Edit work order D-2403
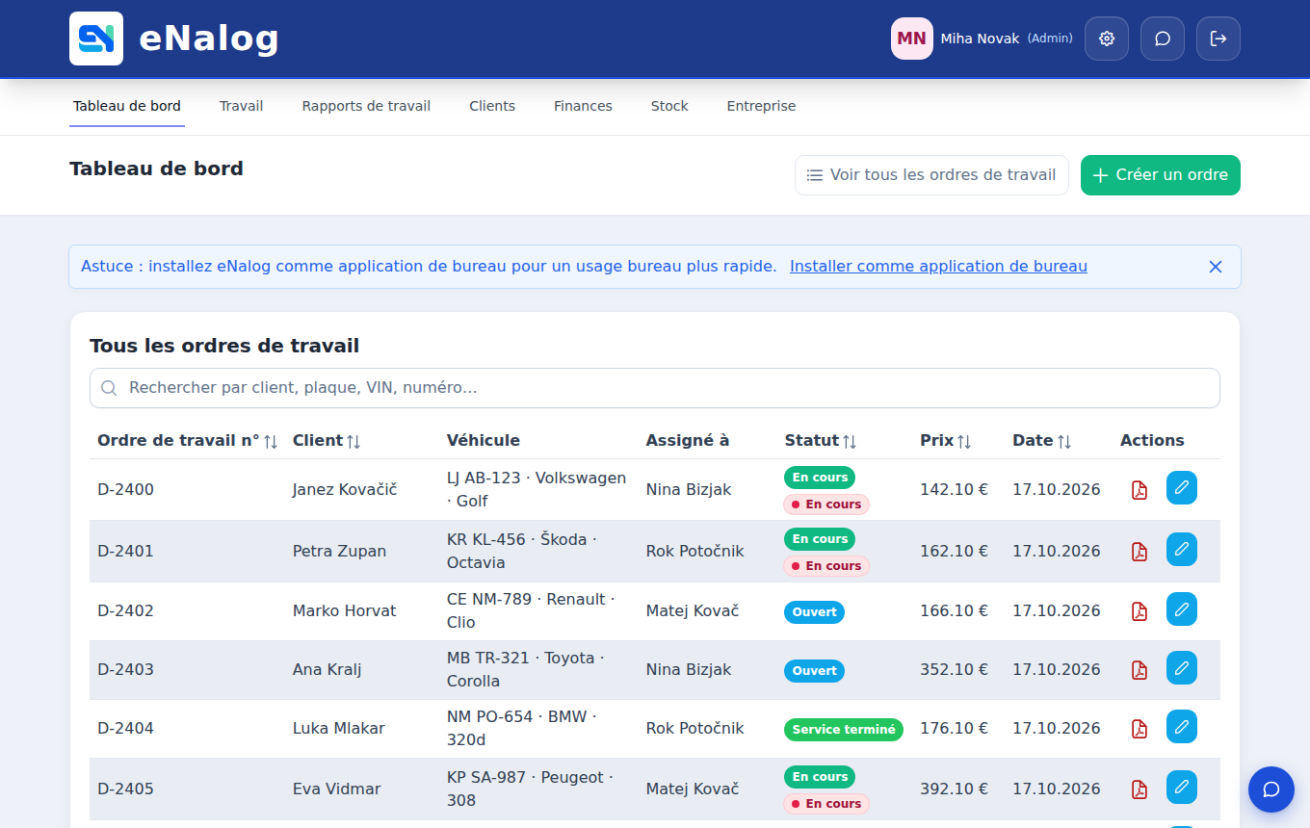The width and height of the screenshot is (1310, 828). [1182, 668]
